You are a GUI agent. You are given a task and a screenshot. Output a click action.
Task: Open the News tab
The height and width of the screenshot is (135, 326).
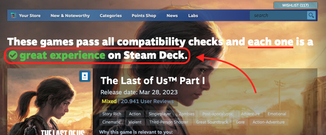[172, 15]
